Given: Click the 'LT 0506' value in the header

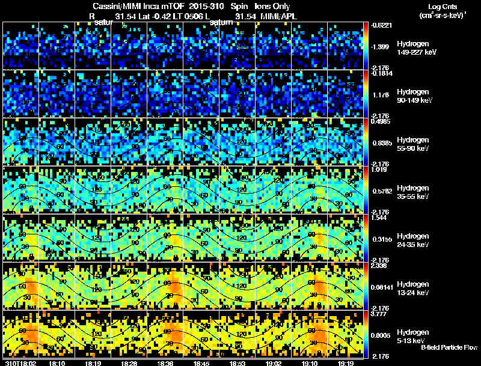Looking at the screenshot, I should point(187,17).
